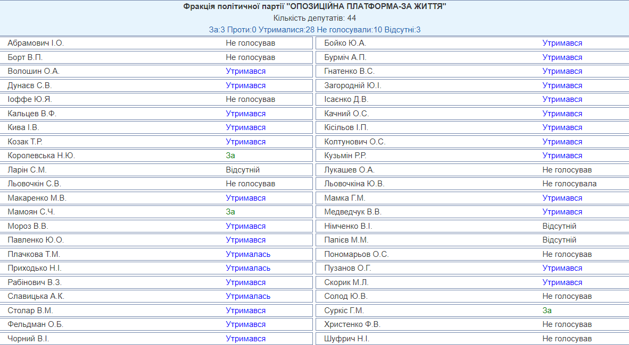
Task: Click "Не голосувала" beside Льовочкіна Ю.В.
Action: point(569,184)
